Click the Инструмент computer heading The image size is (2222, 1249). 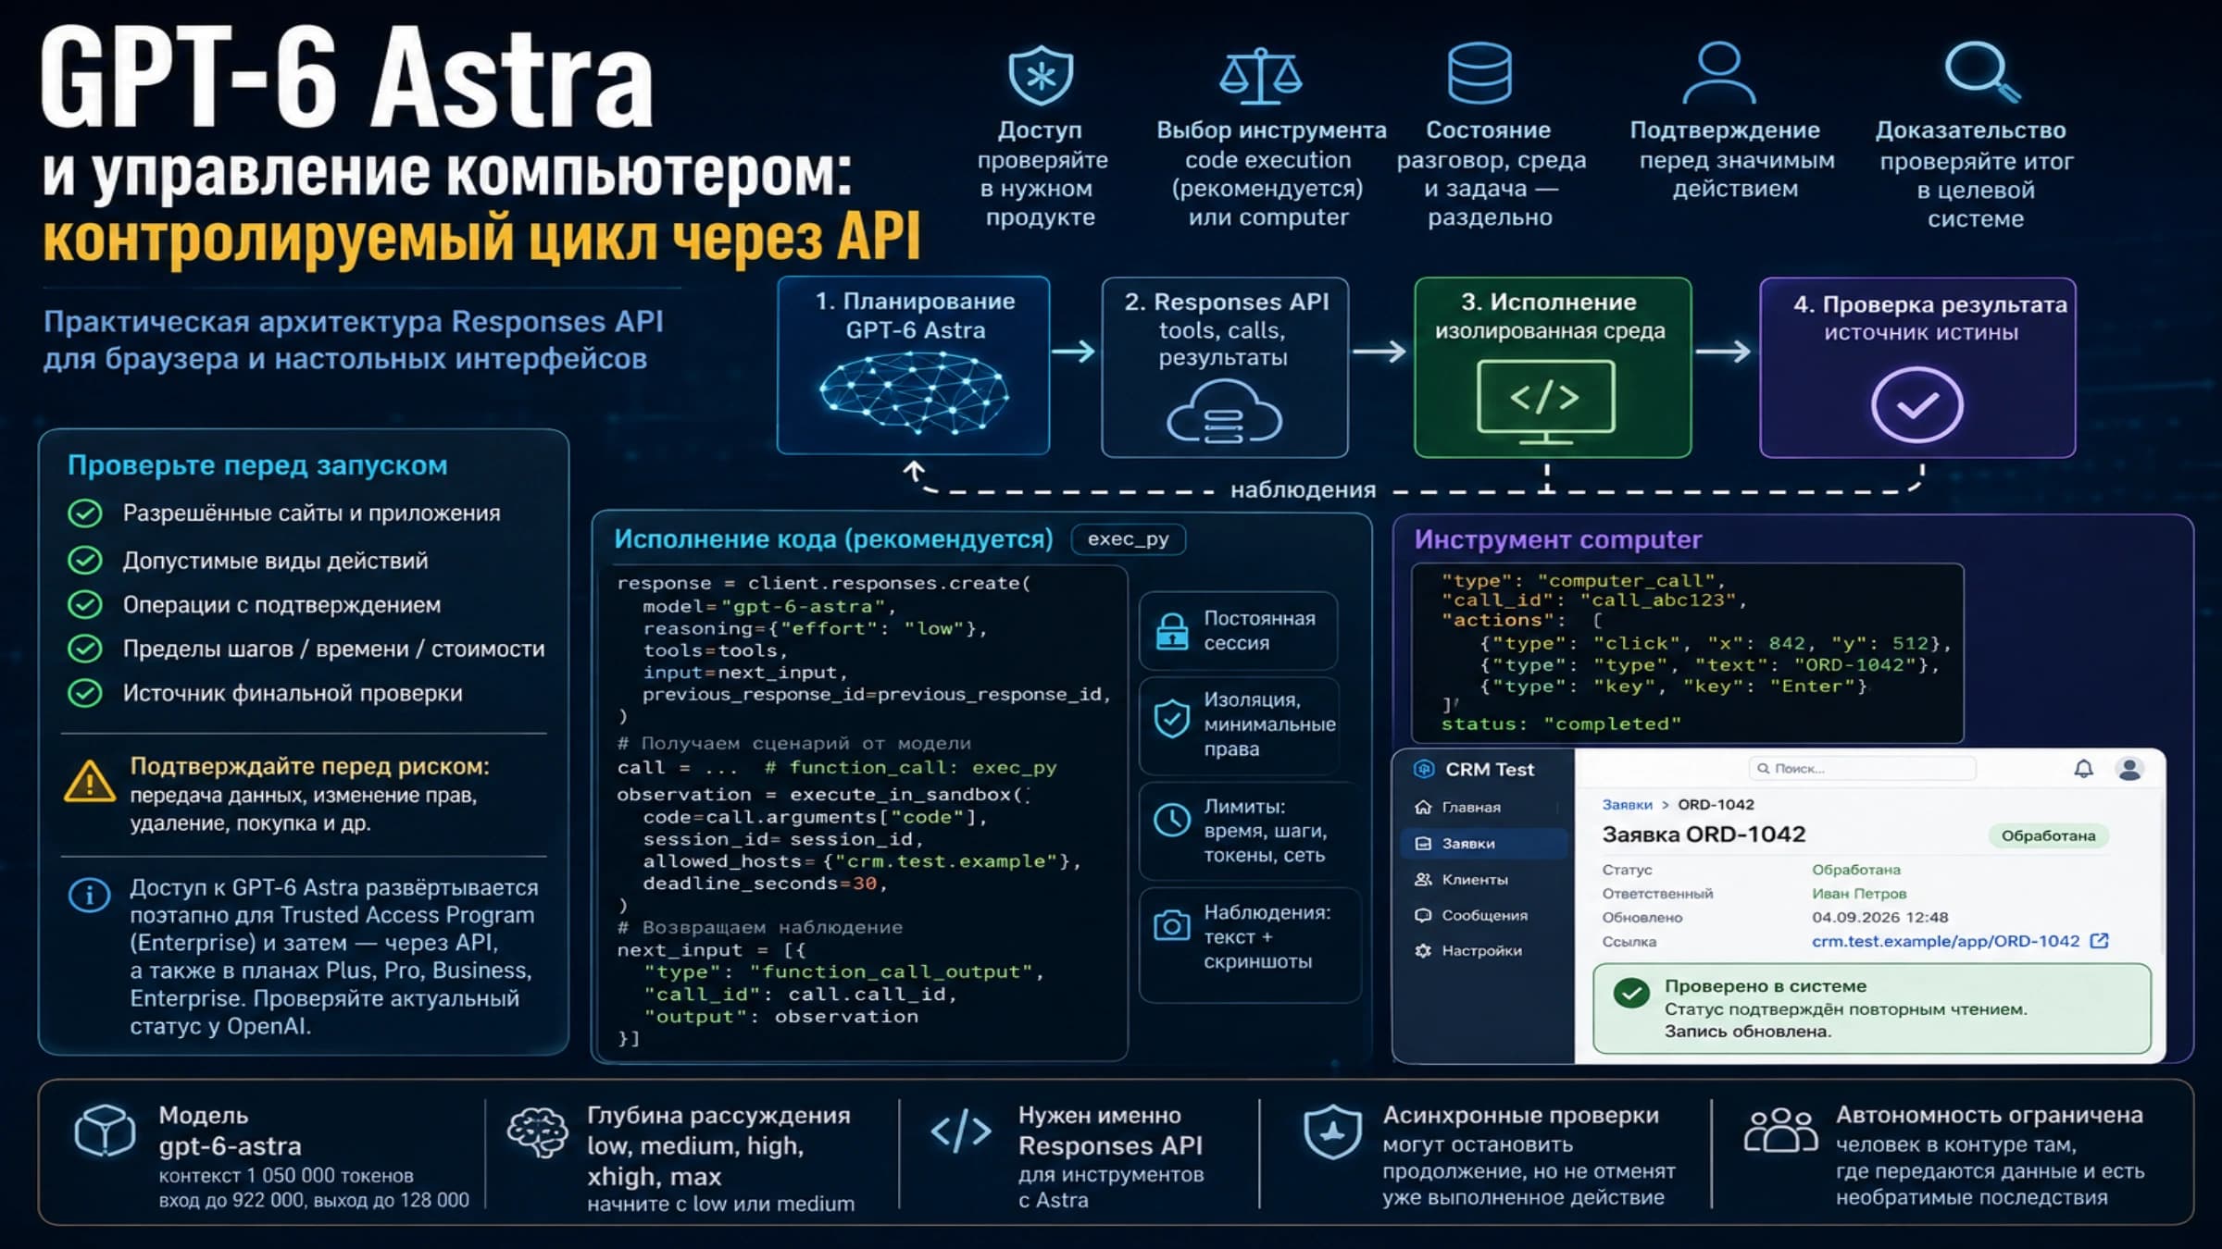pos(1557,540)
